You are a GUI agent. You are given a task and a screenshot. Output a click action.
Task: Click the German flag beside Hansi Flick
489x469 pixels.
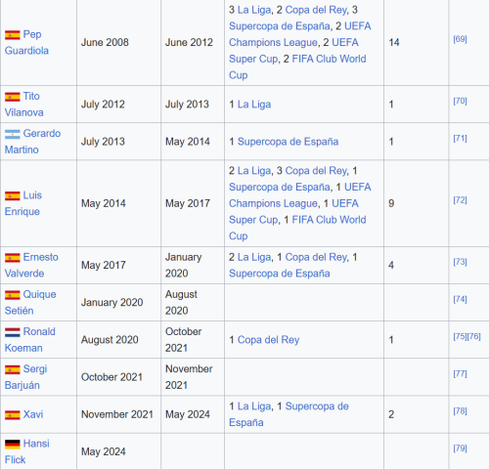[13, 445]
